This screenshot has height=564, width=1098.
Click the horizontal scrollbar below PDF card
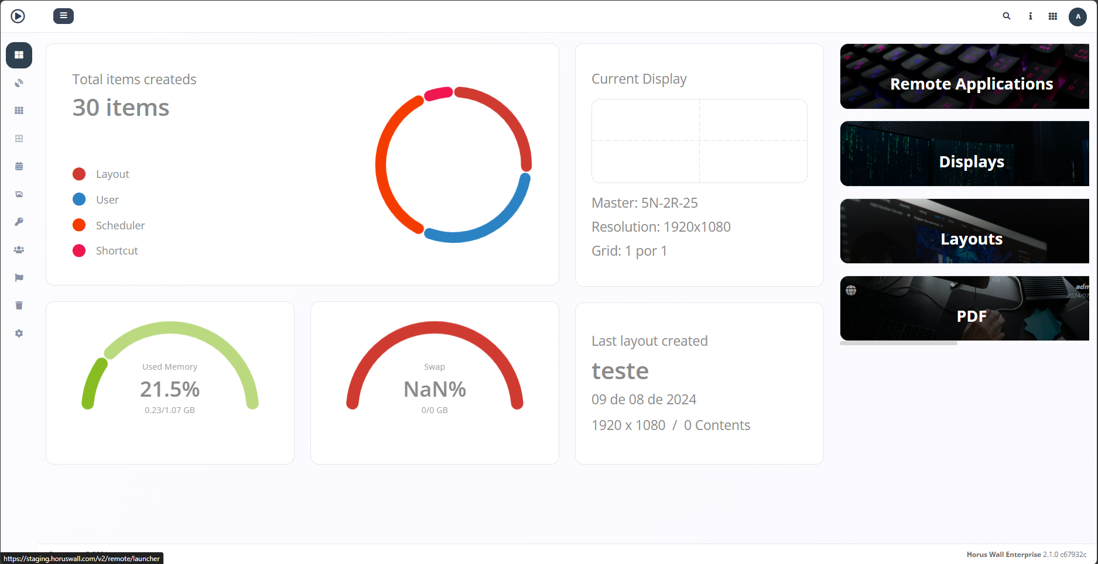click(898, 343)
